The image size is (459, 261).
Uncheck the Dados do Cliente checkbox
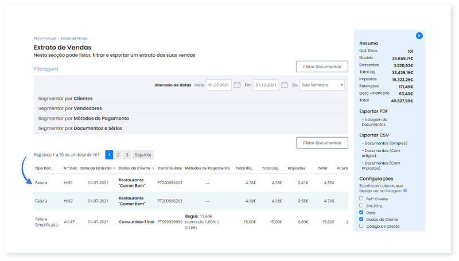(361, 219)
